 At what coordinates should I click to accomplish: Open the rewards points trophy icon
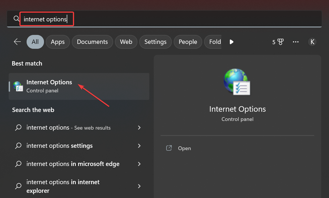tap(280, 42)
